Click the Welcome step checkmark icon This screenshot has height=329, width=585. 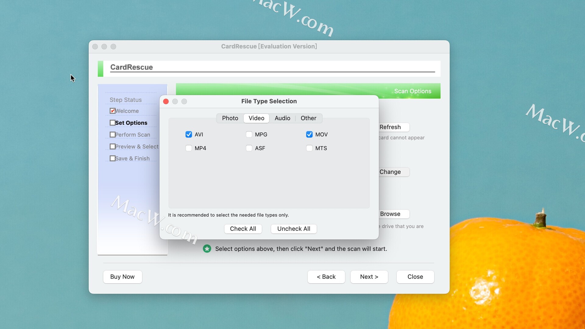(112, 111)
